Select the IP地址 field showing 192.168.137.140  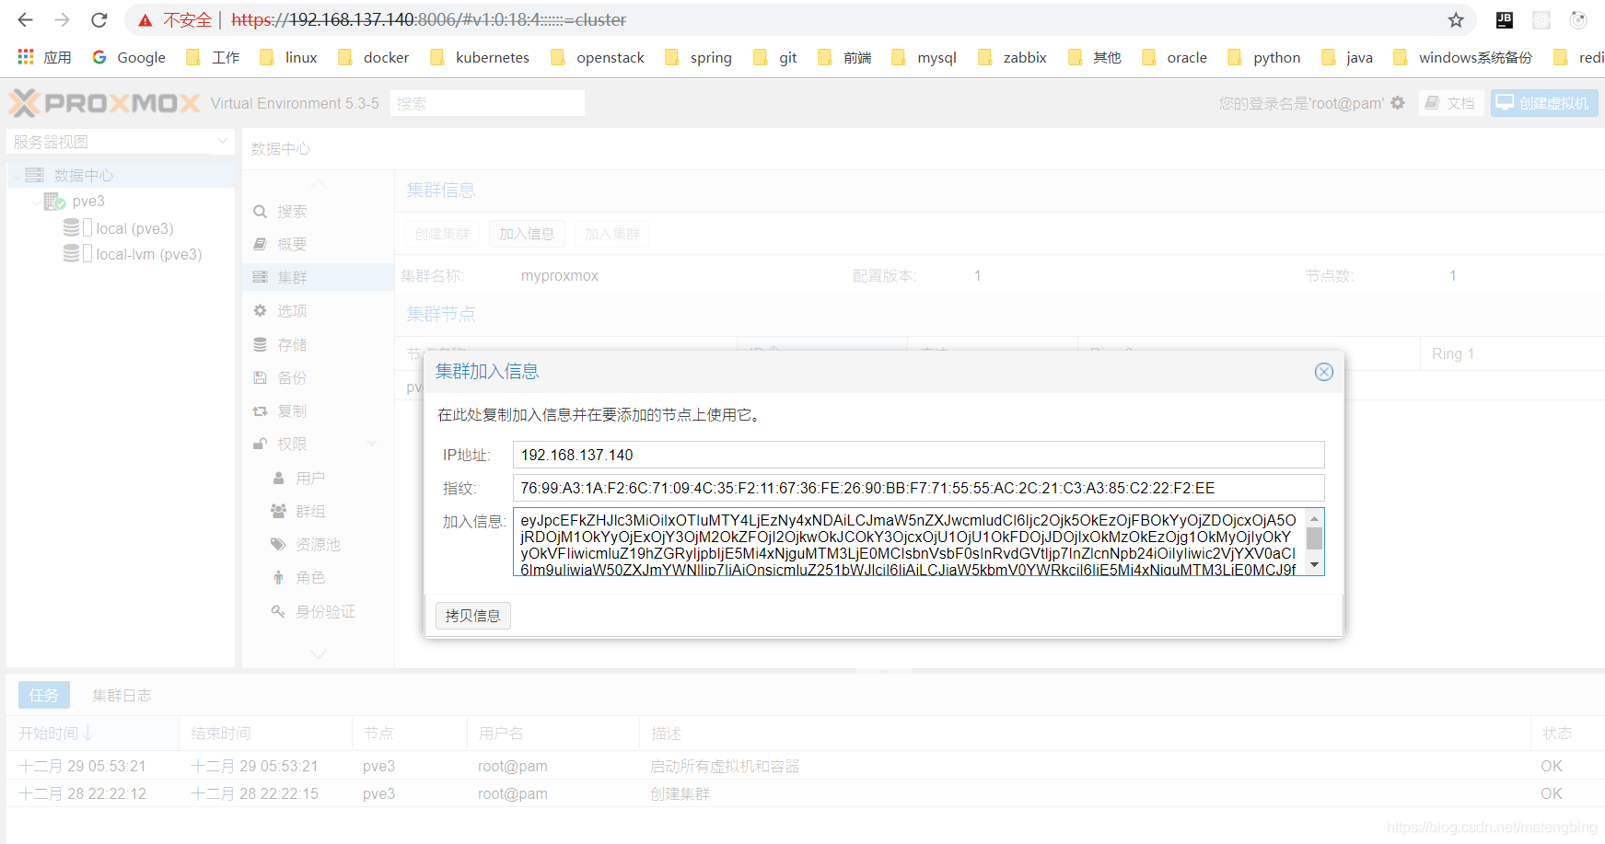tap(918, 455)
